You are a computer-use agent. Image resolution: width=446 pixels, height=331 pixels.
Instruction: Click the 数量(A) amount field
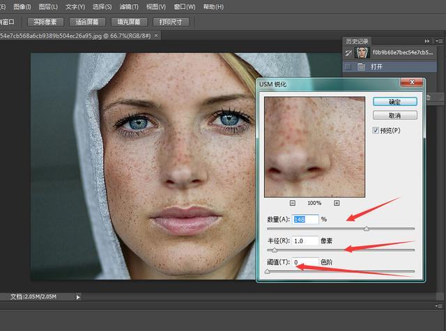305,220
